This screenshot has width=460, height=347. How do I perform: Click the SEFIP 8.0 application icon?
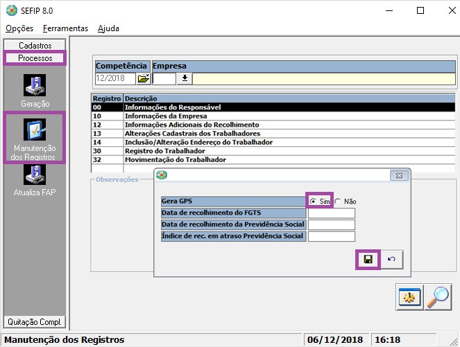point(12,10)
